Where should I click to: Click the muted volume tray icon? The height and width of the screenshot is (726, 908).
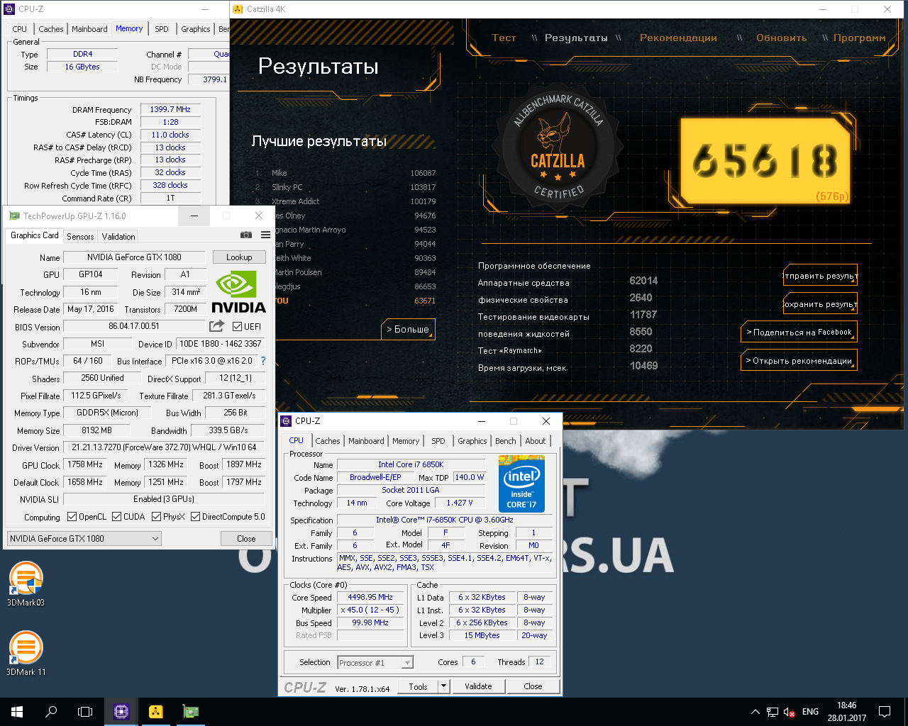[790, 712]
